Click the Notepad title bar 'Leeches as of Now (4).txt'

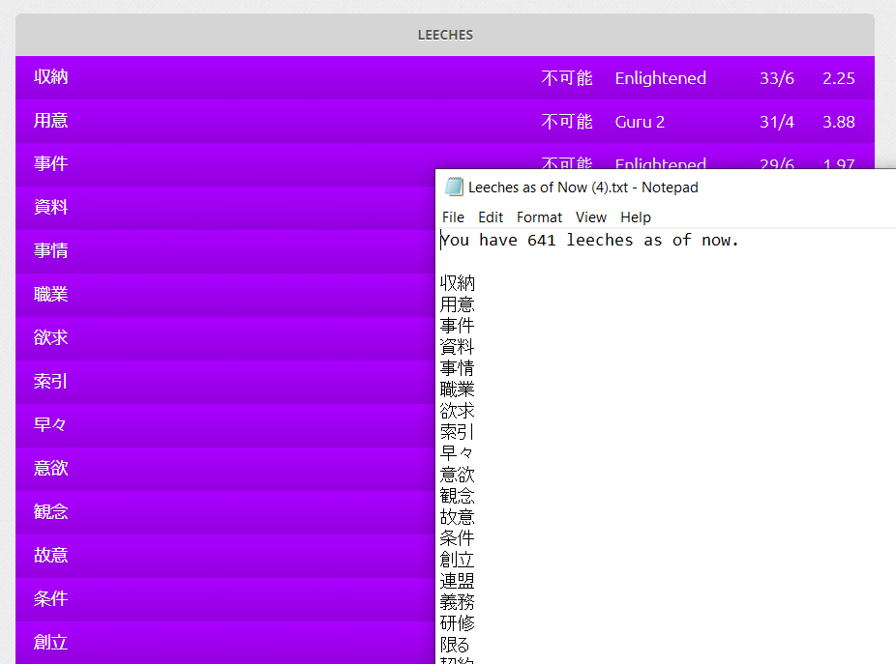pyautogui.click(x=582, y=188)
